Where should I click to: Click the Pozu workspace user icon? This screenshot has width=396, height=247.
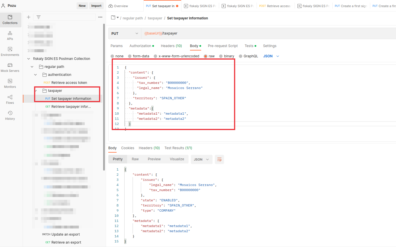point(4,6)
